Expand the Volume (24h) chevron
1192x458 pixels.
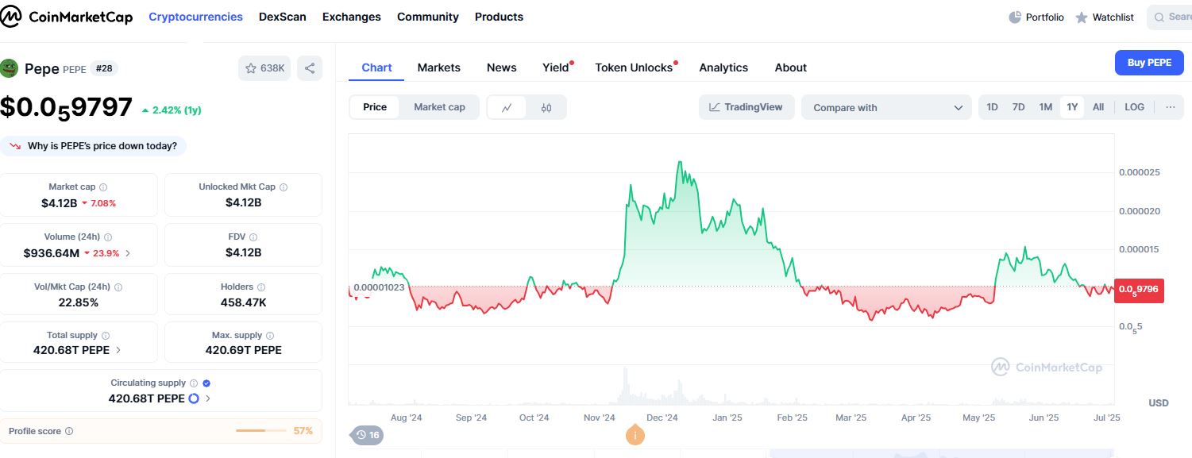(128, 253)
